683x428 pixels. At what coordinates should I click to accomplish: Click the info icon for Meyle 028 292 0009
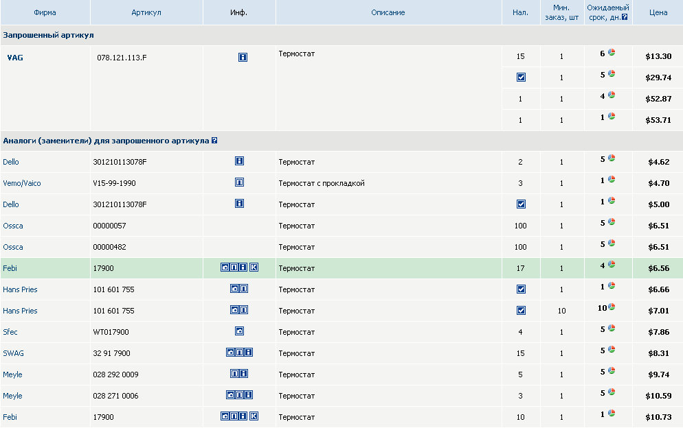click(x=243, y=374)
